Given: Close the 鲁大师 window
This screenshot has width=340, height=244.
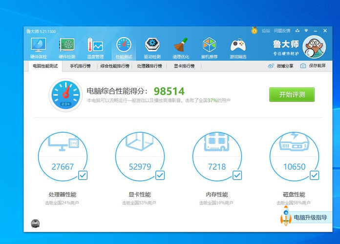Looking at the screenshot, I should (x=325, y=31).
